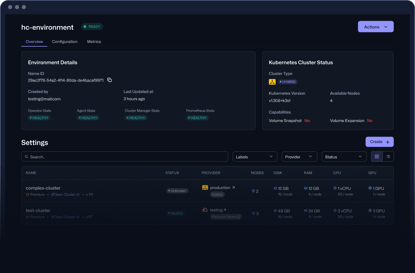This screenshot has height=273, width=415.
Task: Click testing provider cloud logo
Action: pyautogui.click(x=205, y=210)
